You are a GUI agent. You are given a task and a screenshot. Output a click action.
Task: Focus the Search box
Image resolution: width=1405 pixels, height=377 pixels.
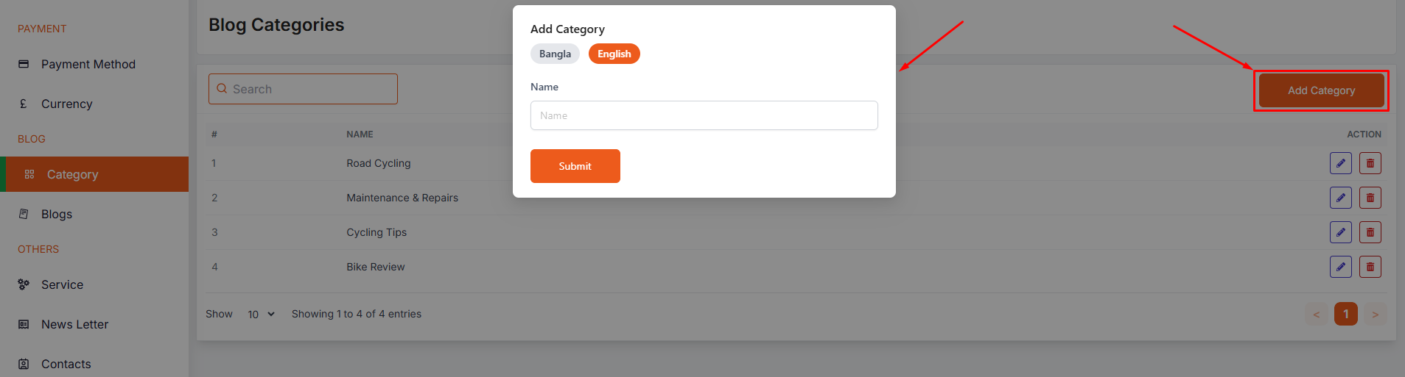pos(303,89)
